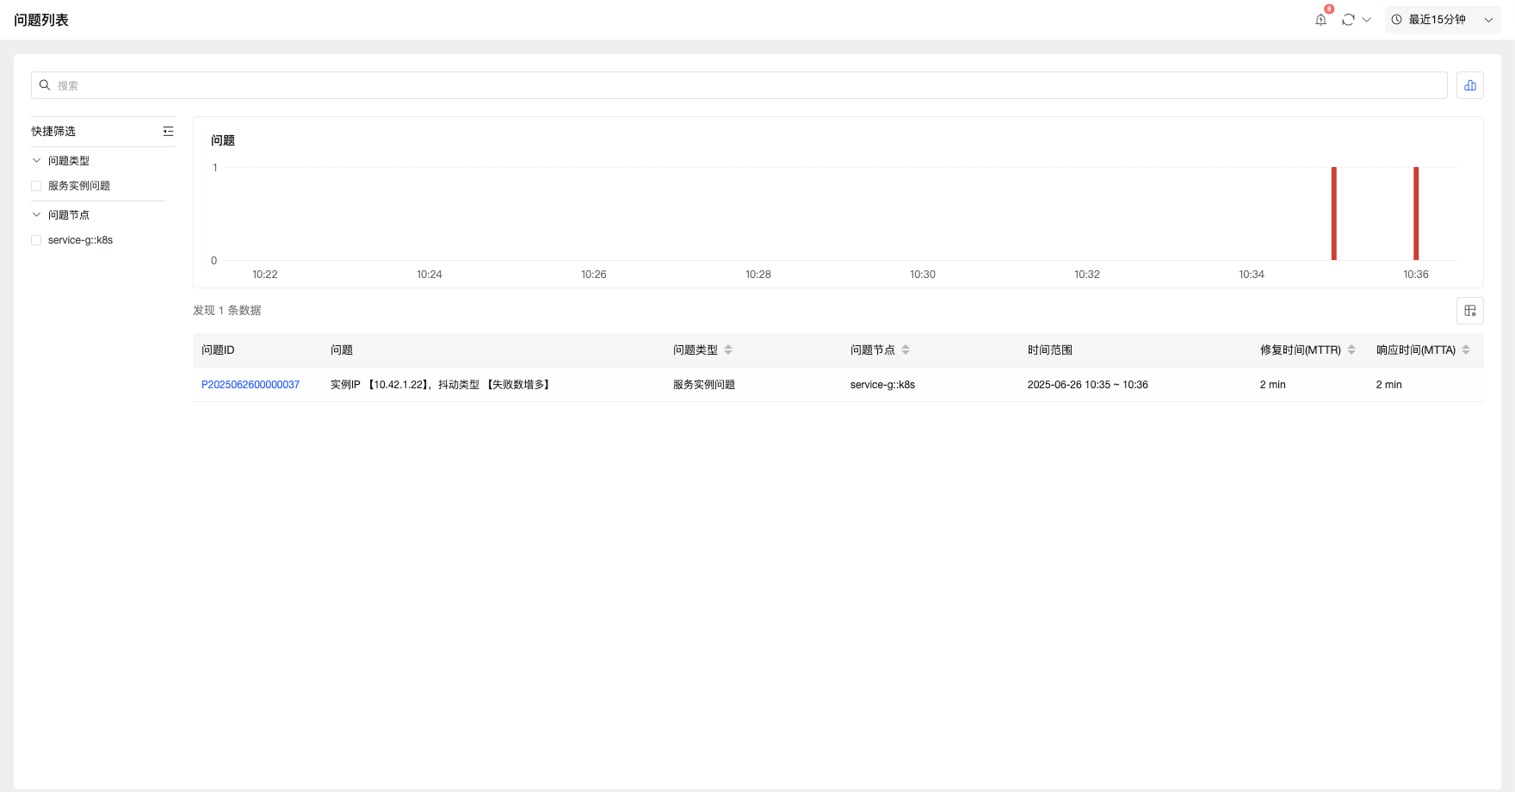Open the alert notifications bell
This screenshot has width=1515, height=792.
tap(1320, 20)
